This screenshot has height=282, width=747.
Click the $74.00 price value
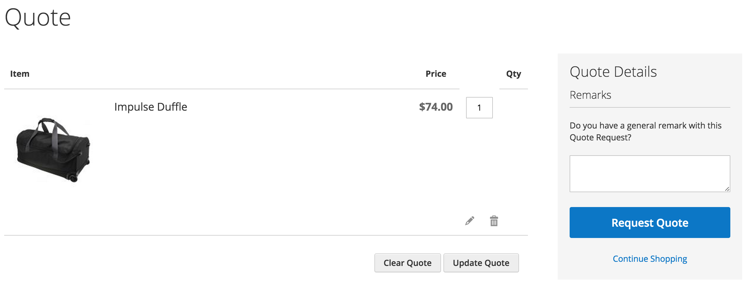[x=436, y=107]
